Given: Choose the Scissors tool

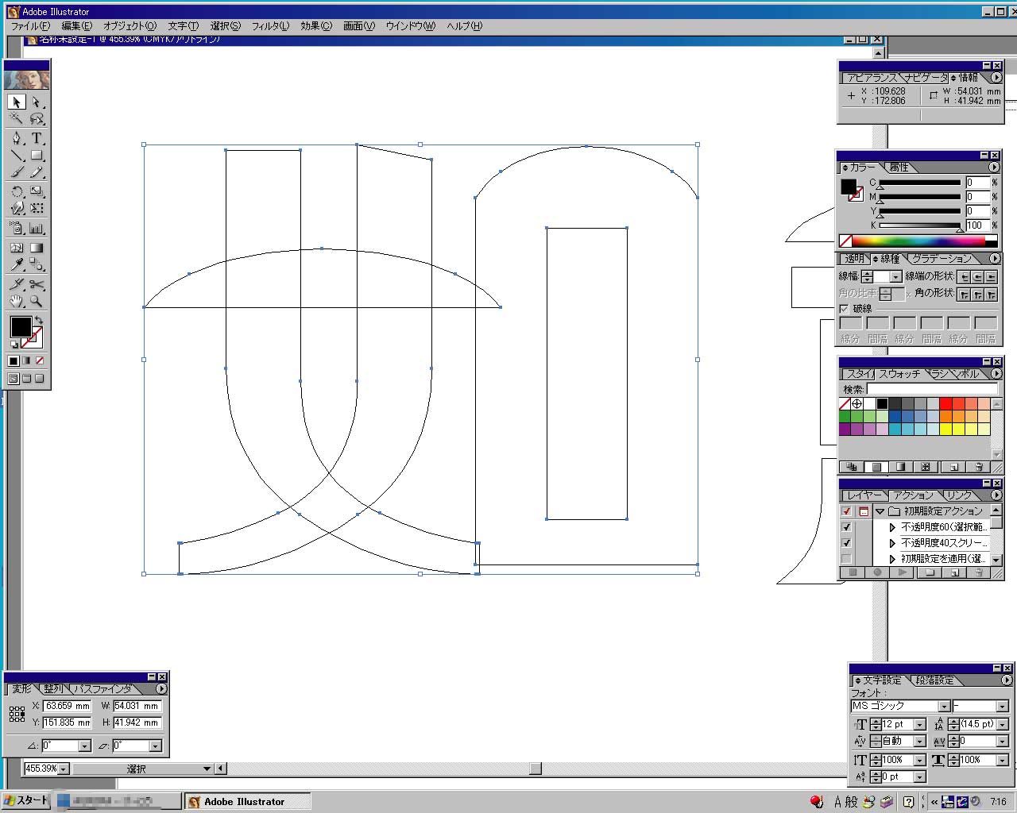Looking at the screenshot, I should coord(37,283).
